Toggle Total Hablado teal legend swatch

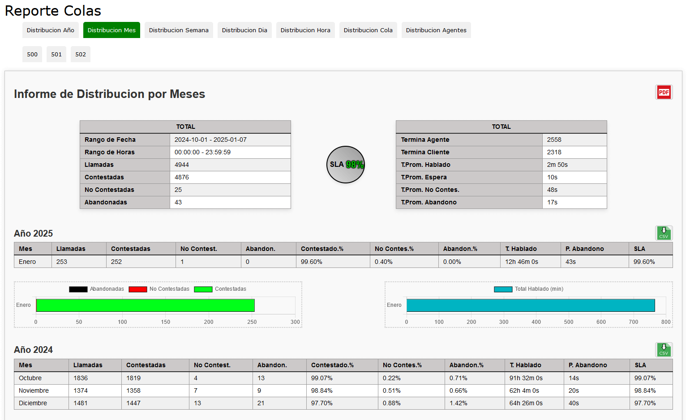503,289
